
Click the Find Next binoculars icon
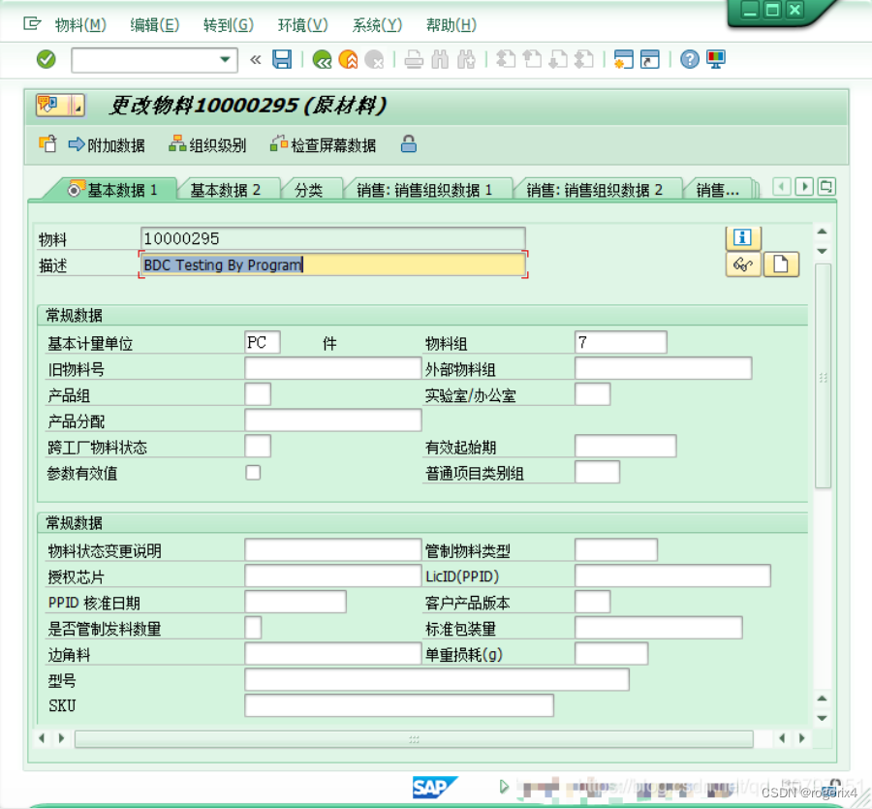(466, 59)
